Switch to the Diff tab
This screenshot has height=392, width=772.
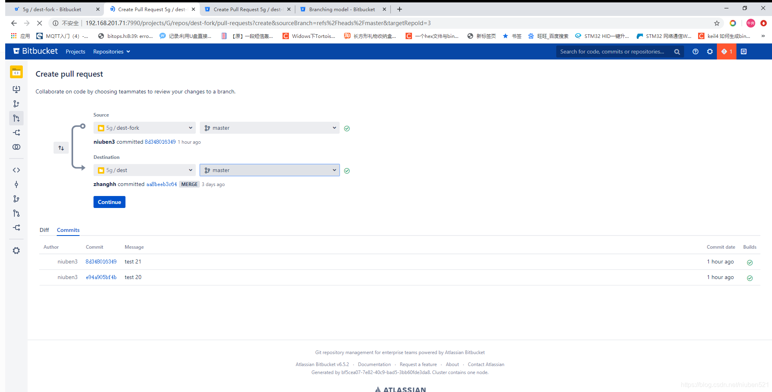(x=44, y=230)
